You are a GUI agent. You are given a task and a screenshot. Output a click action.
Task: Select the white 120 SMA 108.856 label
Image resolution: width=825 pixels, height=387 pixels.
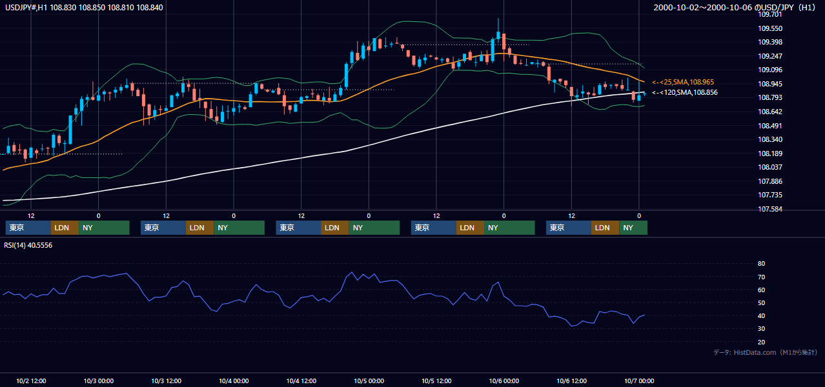tap(685, 93)
